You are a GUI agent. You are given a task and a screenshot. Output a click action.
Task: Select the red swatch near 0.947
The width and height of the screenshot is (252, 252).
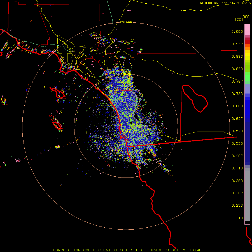point(247,42)
